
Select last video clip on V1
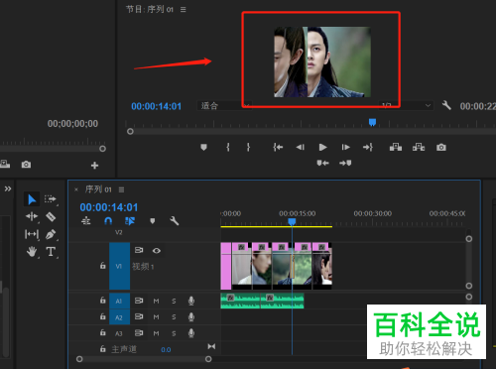point(321,266)
